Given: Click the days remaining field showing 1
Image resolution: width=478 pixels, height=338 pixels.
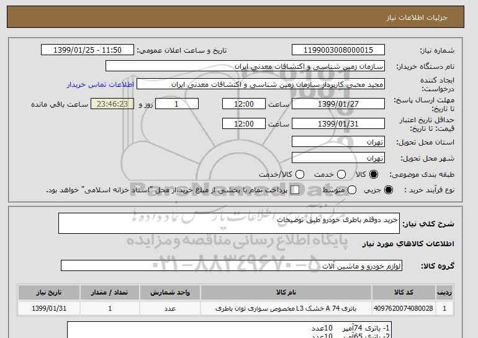Looking at the screenshot, I should coord(177,104).
